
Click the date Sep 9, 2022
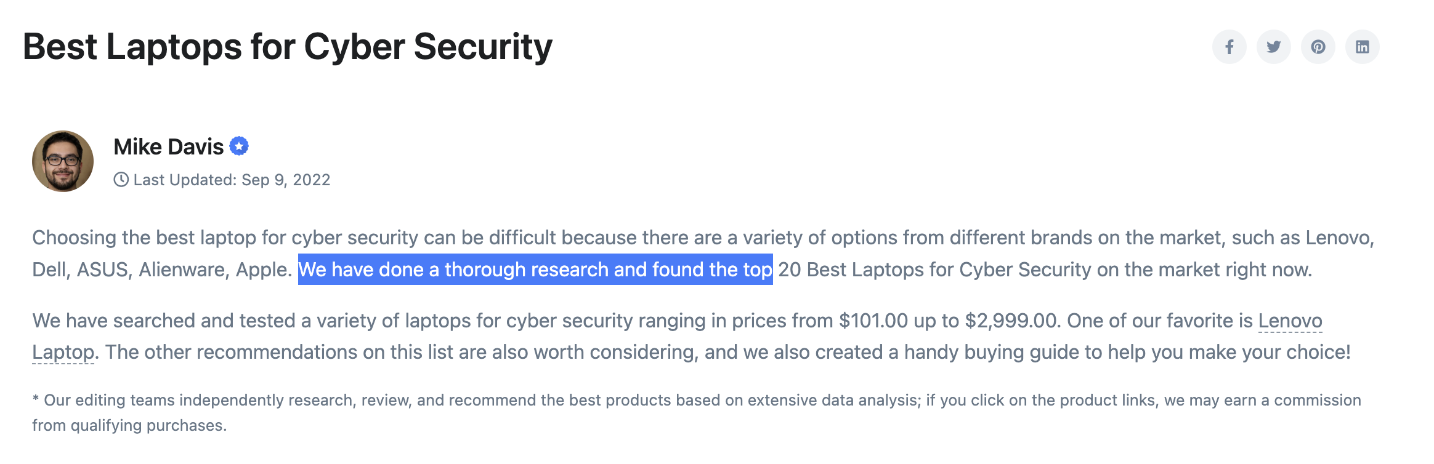[x=286, y=180]
